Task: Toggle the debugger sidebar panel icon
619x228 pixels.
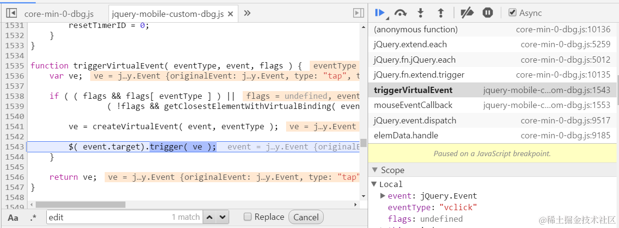Action: click(358, 13)
